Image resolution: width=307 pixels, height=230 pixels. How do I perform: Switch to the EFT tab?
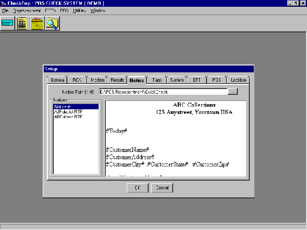(x=197, y=80)
